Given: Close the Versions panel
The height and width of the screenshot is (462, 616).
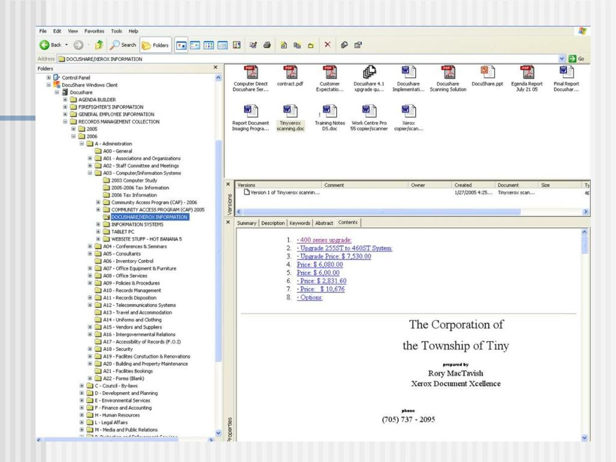Looking at the screenshot, I should click(x=228, y=184).
